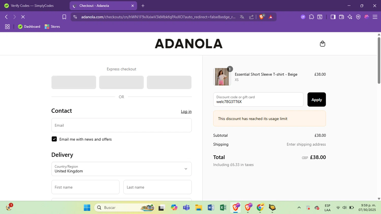The width and height of the screenshot is (381, 214).
Task: Click the Beige T-shirt product thumbnail
Action: click(x=222, y=77)
